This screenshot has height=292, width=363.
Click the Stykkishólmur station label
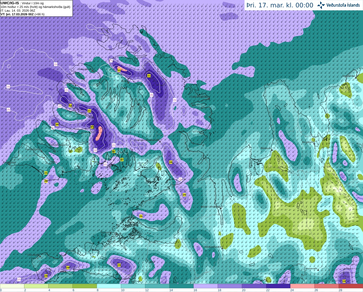(x=109, y=232)
